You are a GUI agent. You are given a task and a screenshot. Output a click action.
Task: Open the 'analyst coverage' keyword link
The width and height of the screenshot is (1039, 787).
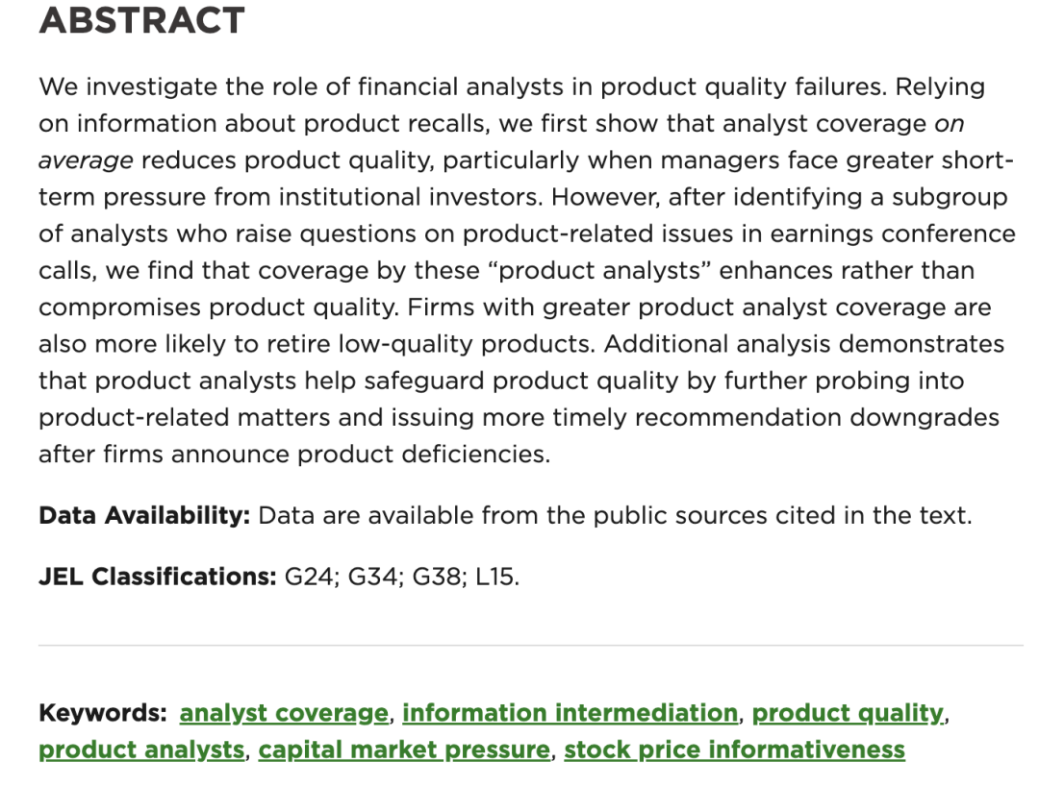(284, 713)
